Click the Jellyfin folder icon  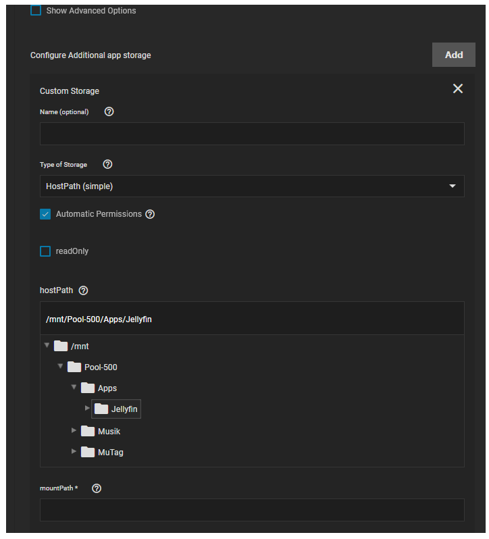pos(101,409)
